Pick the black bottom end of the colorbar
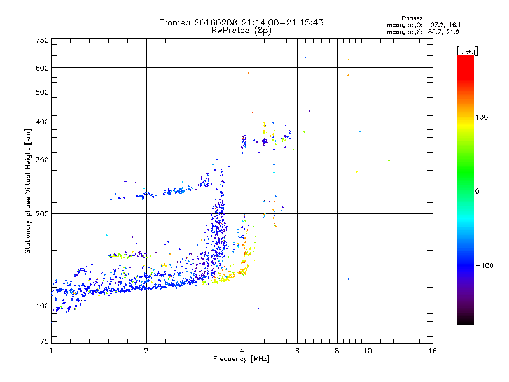509x382 pixels. click(x=466, y=322)
